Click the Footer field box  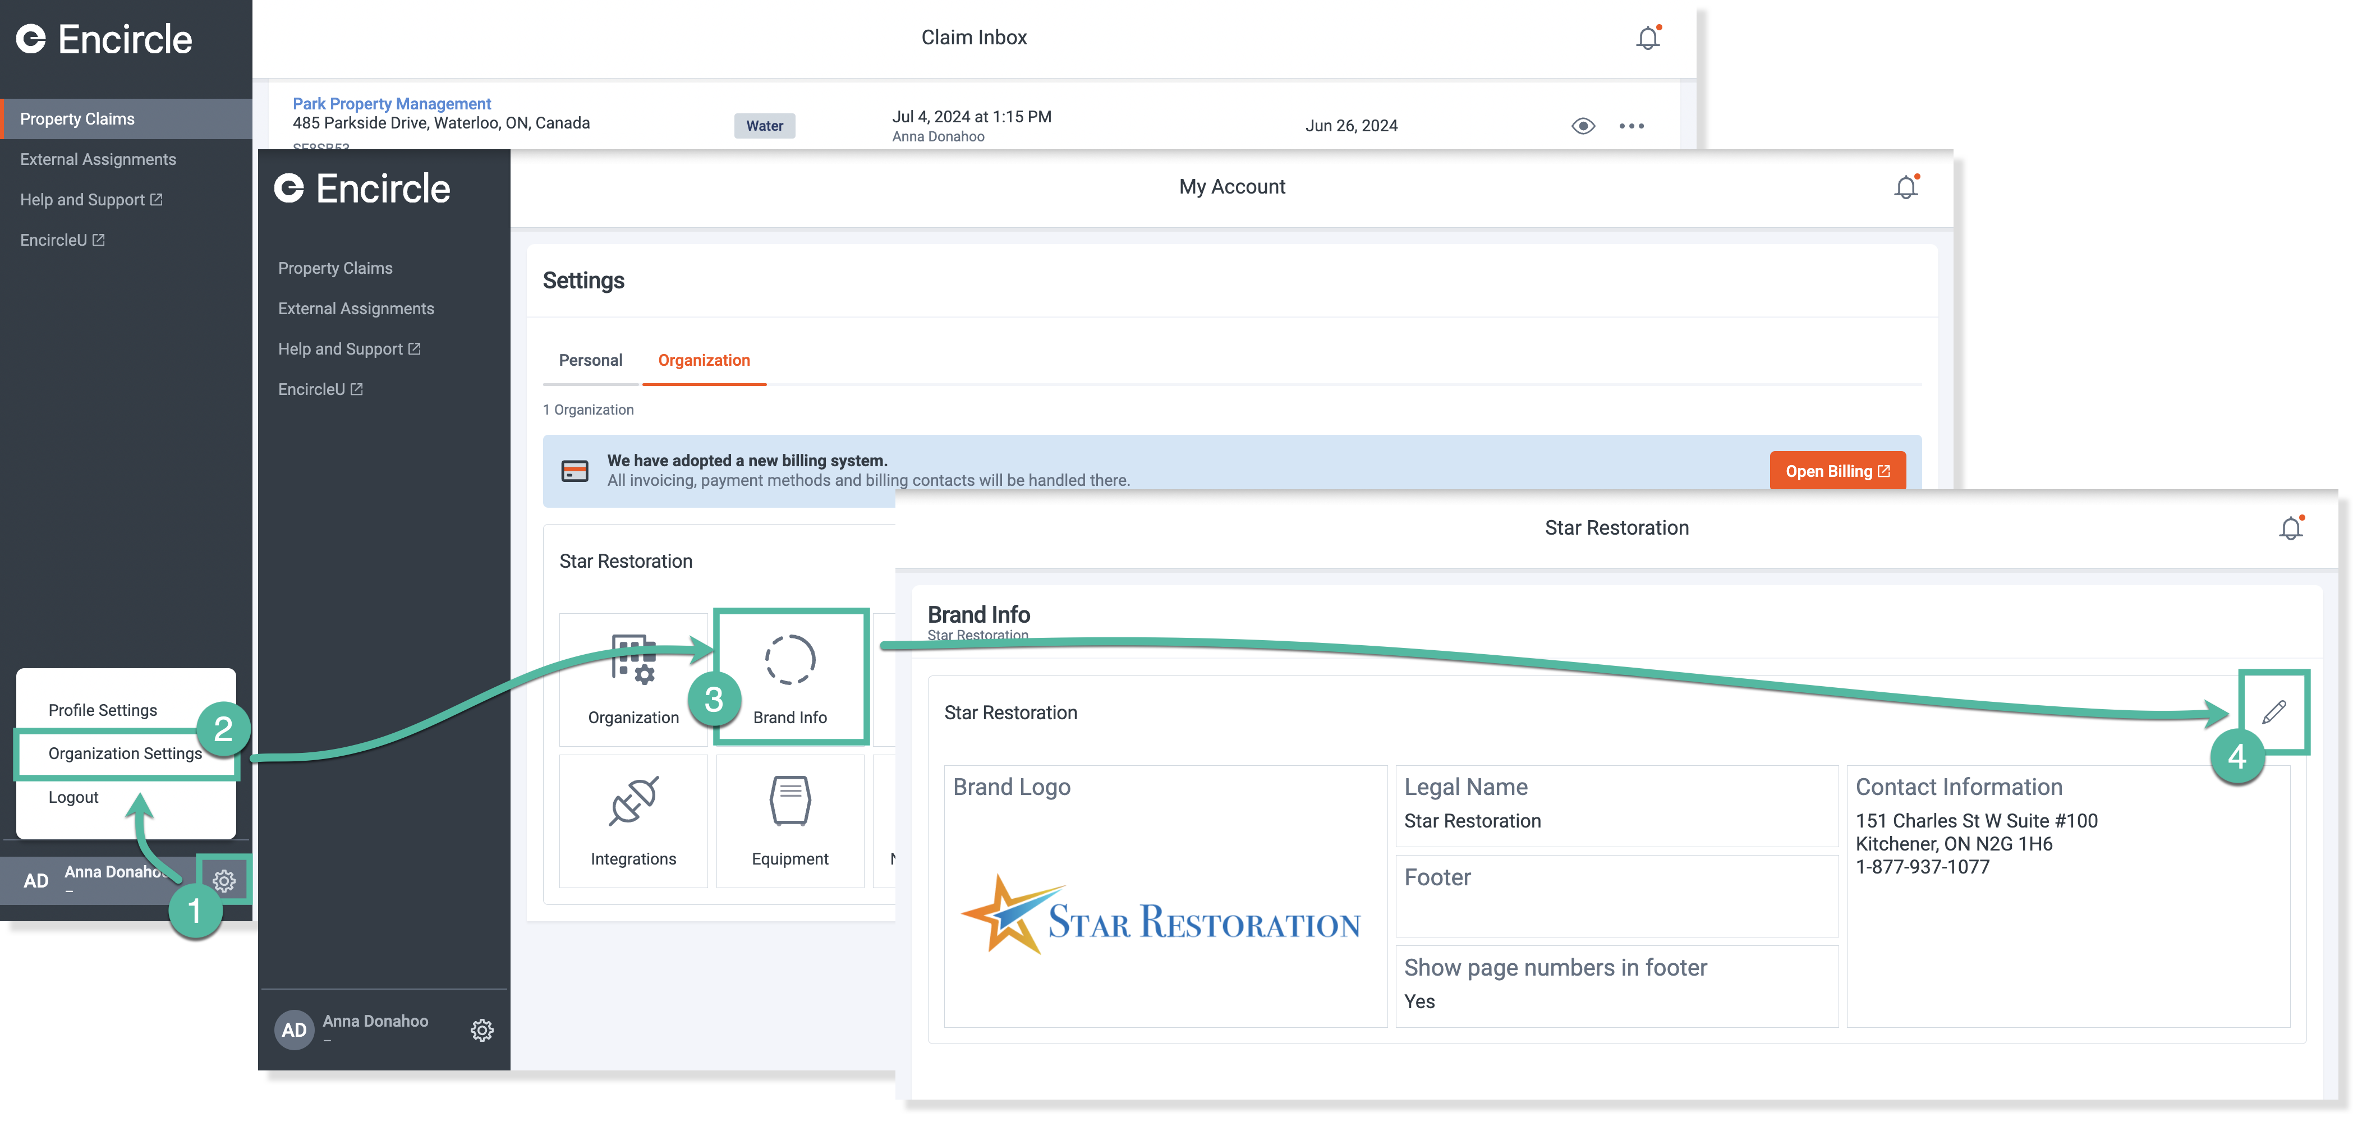coord(1617,896)
